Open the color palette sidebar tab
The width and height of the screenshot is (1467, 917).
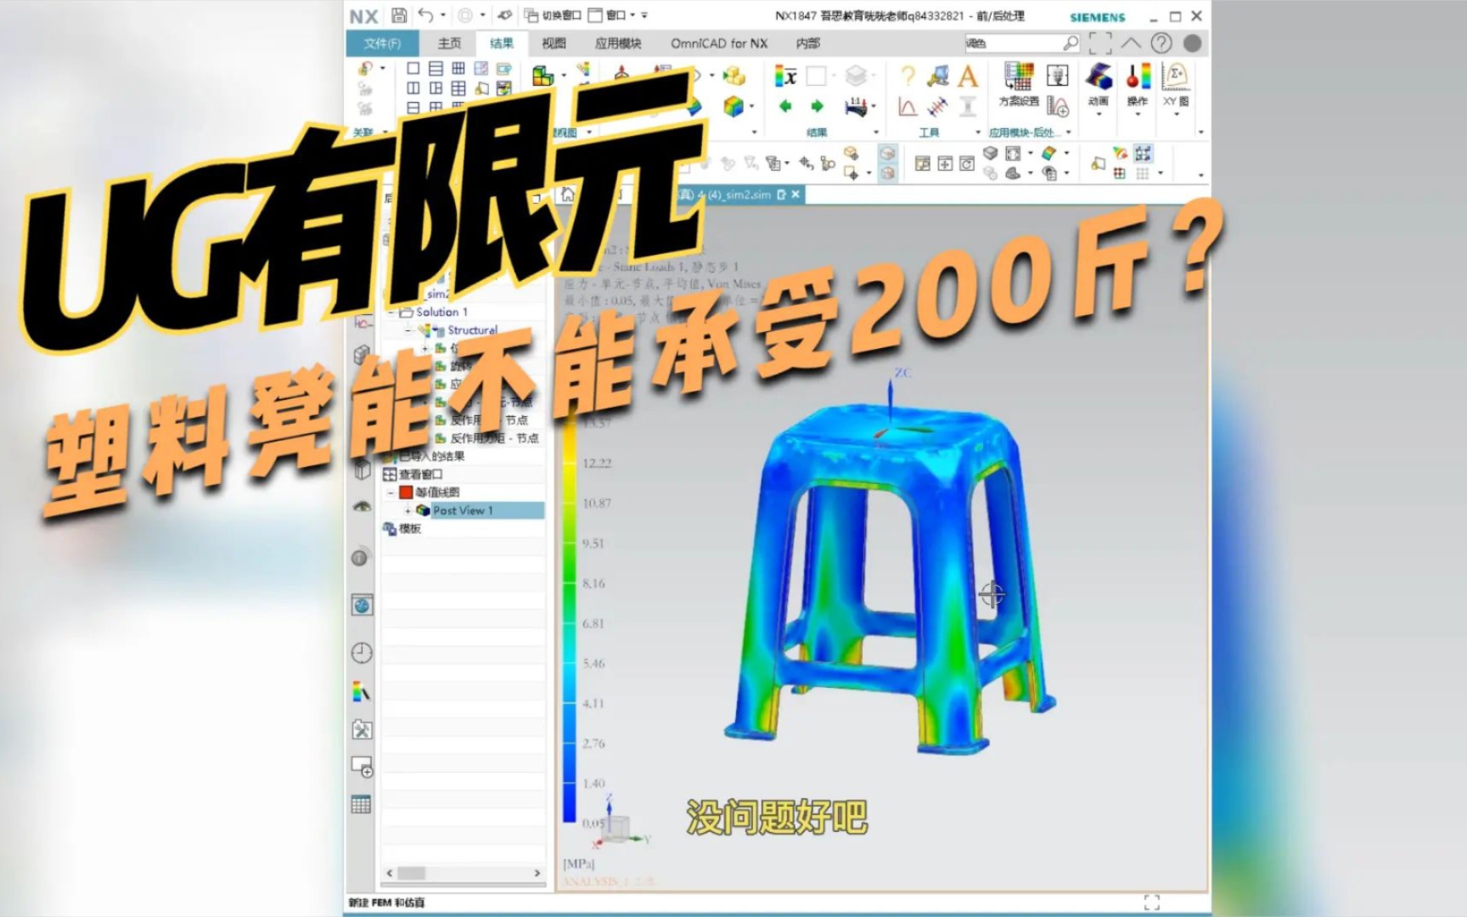[x=362, y=692]
